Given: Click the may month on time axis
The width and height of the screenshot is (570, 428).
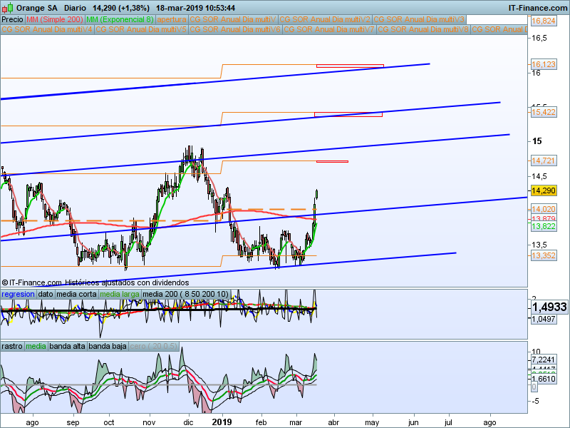Looking at the screenshot, I should 372,422.
